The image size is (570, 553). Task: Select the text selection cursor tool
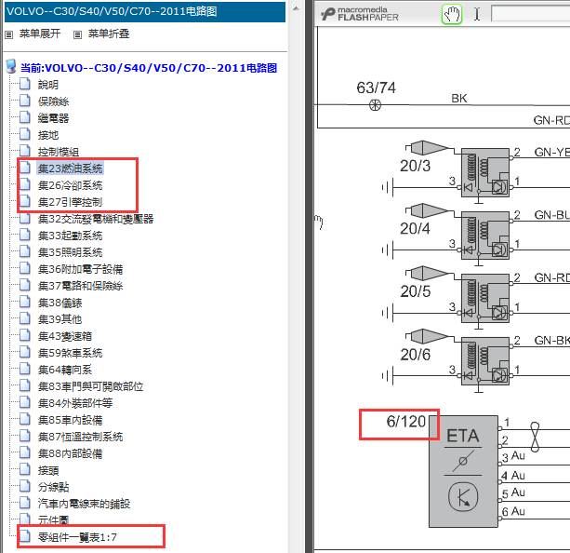[477, 15]
